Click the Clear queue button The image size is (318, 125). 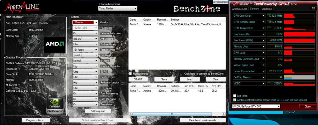(216, 79)
